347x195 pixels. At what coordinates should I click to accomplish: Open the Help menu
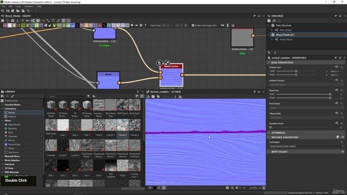click(39, 6)
